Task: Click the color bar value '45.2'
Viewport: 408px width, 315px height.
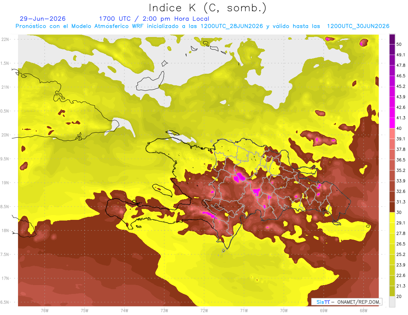Action: pyautogui.click(x=401, y=86)
